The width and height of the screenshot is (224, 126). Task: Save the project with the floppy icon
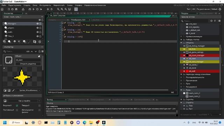click(x=16, y=9)
